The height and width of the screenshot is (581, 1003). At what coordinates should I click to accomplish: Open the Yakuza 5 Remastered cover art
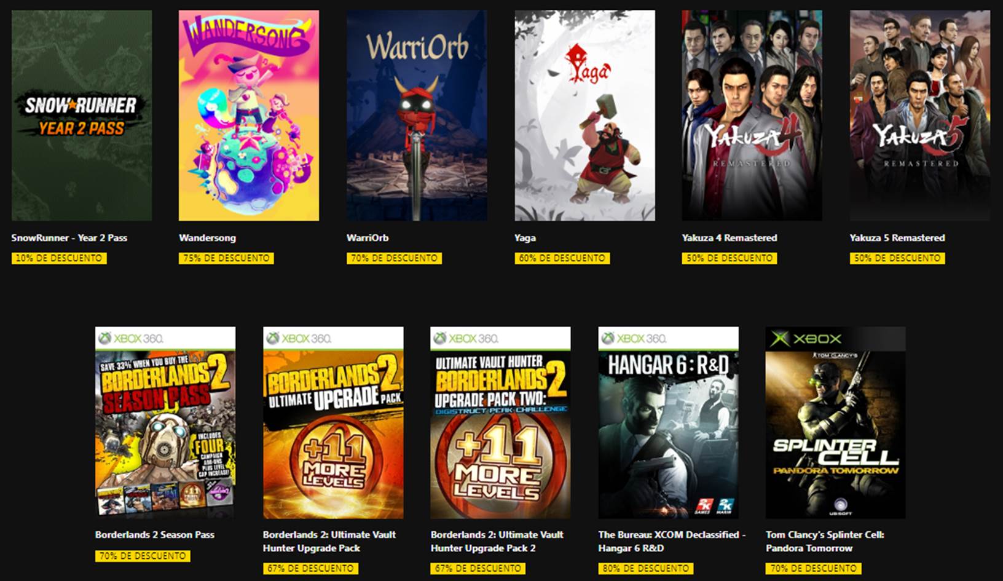[x=920, y=115]
